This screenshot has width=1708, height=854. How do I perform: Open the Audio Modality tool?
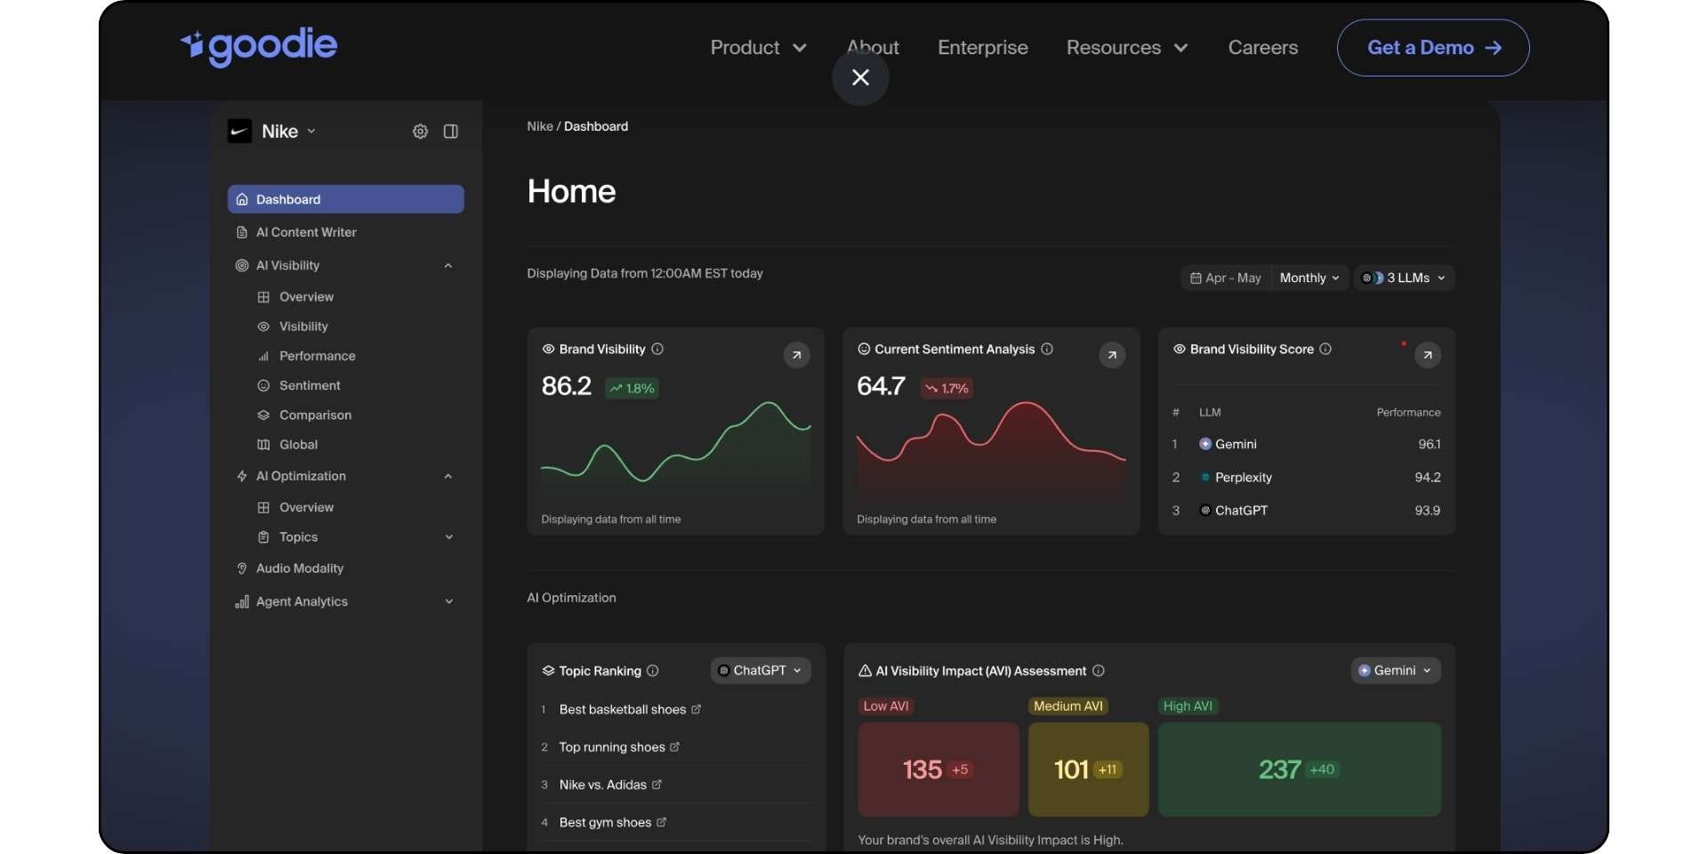click(x=299, y=568)
